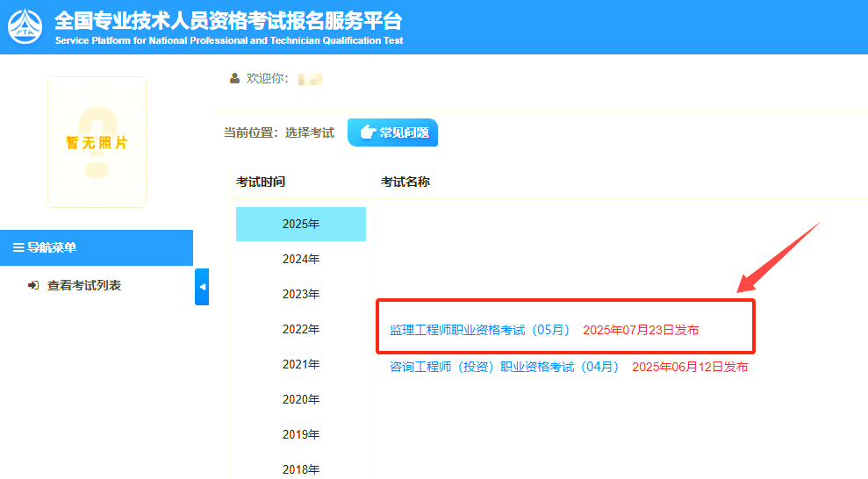Open 监理工程师职业资格考试（05月） link

[x=480, y=331]
